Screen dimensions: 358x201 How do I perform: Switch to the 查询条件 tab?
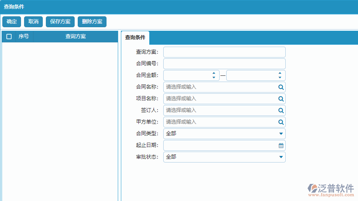[135, 37]
